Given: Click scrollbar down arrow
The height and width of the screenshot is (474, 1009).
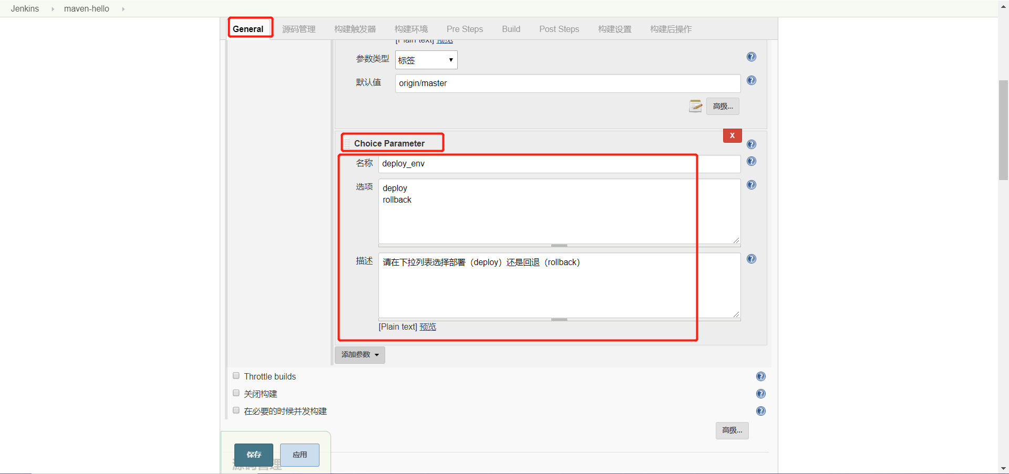Looking at the screenshot, I should click(x=1003, y=468).
